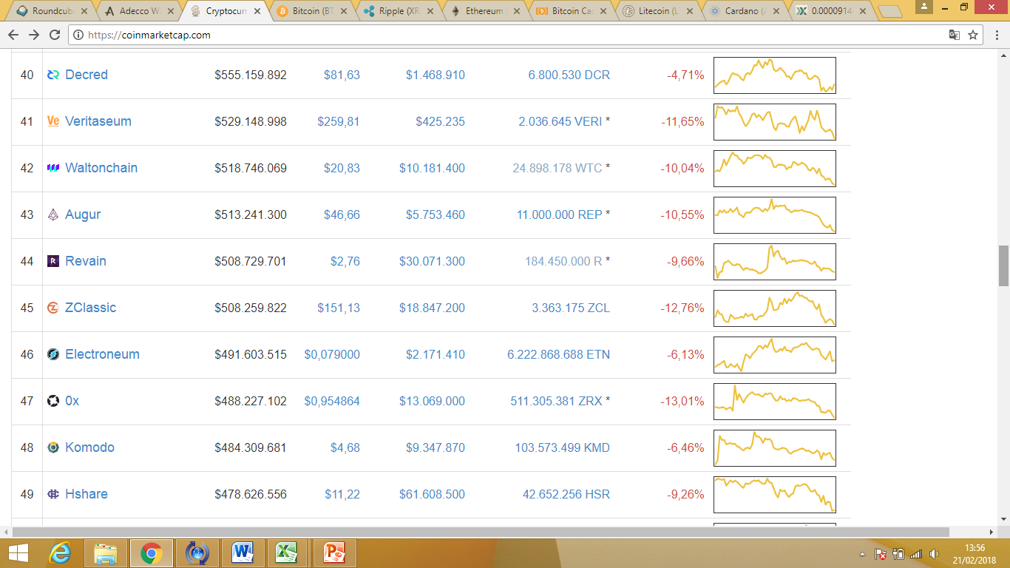Viewport: 1010px width, 568px height.
Task: Open the Electroneum coin link
Action: (x=102, y=354)
